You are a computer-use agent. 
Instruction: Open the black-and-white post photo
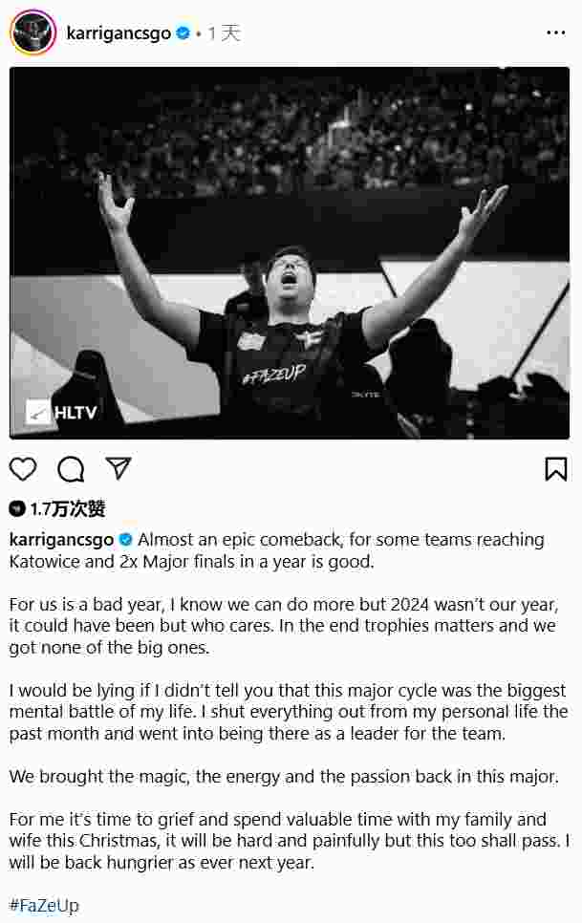(x=290, y=252)
